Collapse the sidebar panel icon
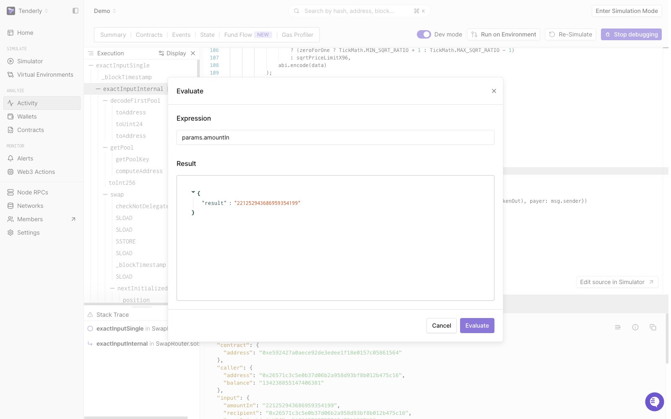671x419 pixels. (x=75, y=11)
